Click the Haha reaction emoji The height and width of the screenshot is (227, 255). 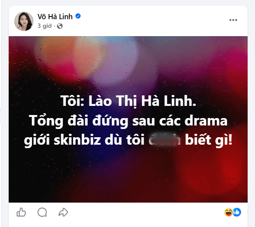(x=229, y=212)
